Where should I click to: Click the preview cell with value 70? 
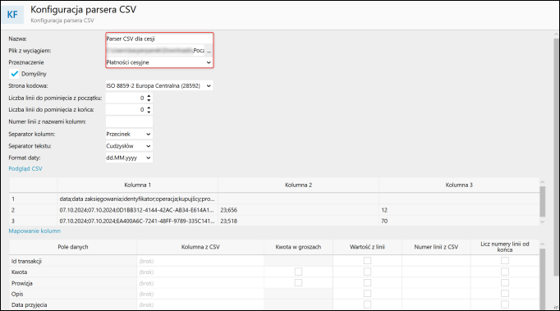point(459,221)
